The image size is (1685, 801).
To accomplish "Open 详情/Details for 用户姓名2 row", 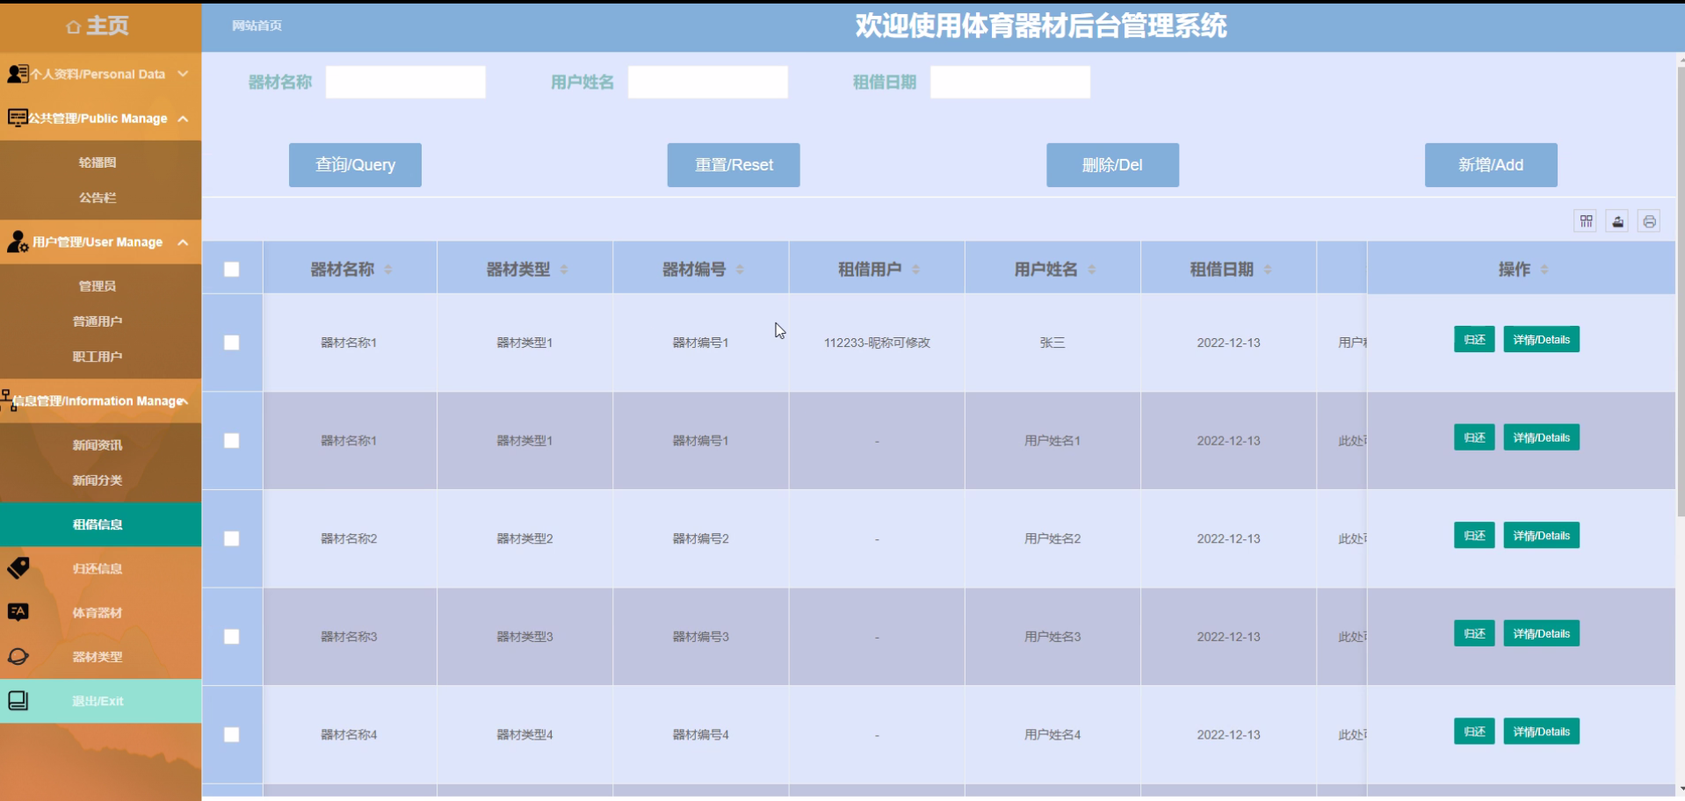I will pyautogui.click(x=1541, y=536).
